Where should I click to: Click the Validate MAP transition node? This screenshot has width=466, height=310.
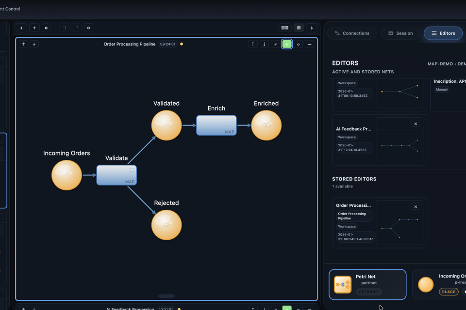pyautogui.click(x=116, y=175)
